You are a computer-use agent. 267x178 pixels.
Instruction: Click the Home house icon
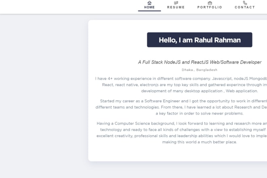click(149, 3)
